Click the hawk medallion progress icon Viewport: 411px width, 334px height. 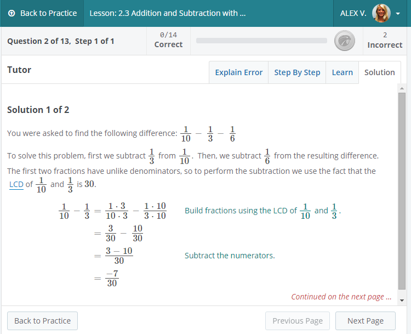tap(345, 41)
